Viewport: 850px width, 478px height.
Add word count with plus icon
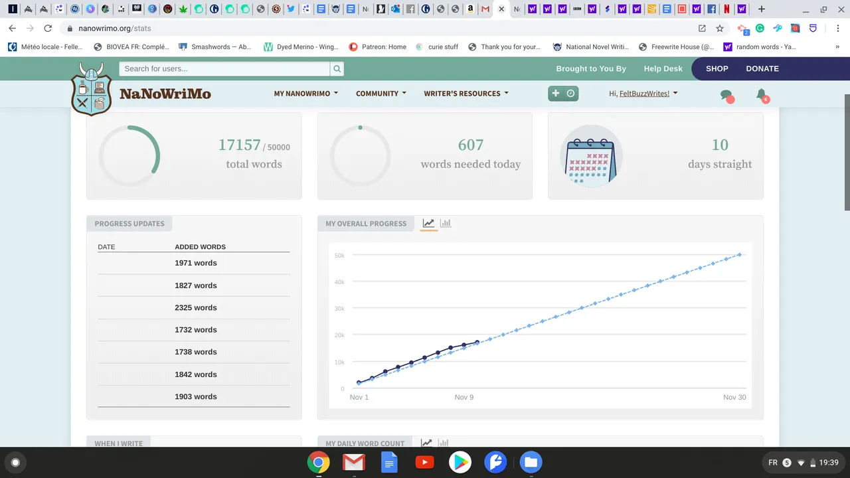pos(556,94)
